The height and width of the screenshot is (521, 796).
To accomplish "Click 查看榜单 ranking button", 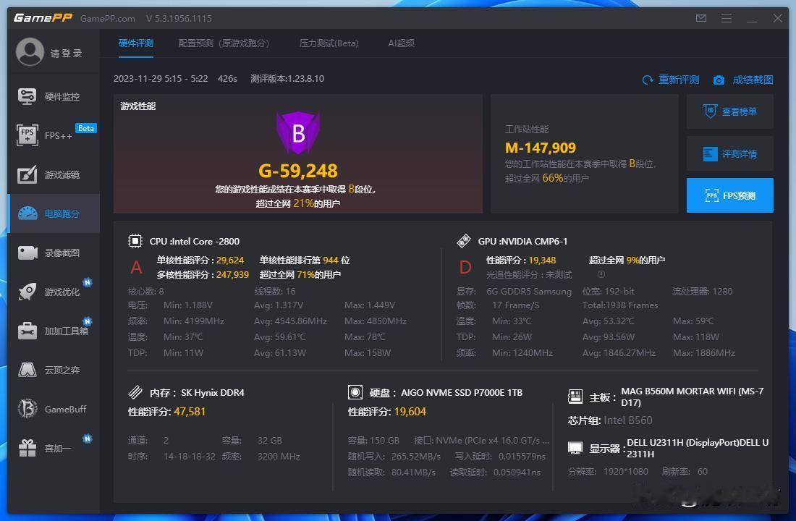I will [x=730, y=111].
